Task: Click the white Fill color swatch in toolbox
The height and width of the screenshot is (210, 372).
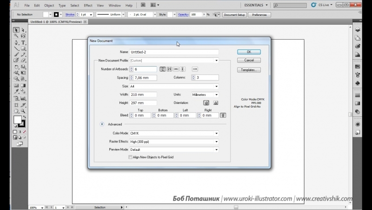Action: pyautogui.click(x=17, y=120)
